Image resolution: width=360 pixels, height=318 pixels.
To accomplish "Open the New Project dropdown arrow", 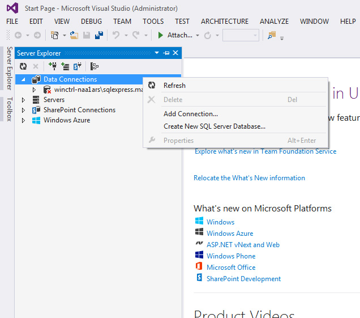I will [65, 35].
